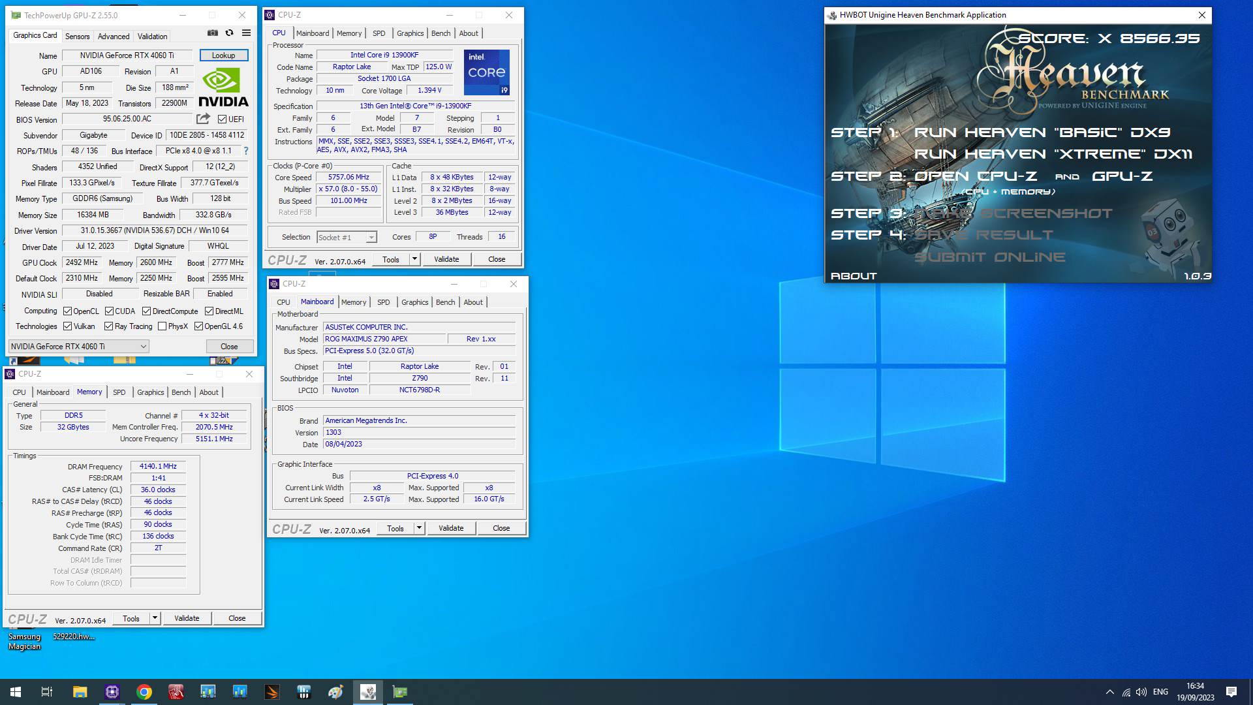Click the Intel Core i9 logo in CPU-Z
This screenshot has width=1253, height=705.
click(x=486, y=72)
